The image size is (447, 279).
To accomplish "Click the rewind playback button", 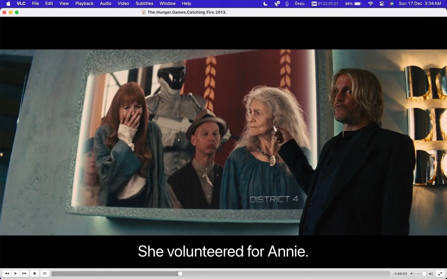I will (x=7, y=273).
